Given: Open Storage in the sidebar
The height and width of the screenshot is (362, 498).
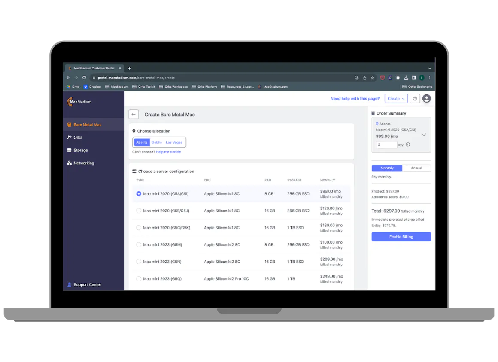Looking at the screenshot, I should point(80,151).
